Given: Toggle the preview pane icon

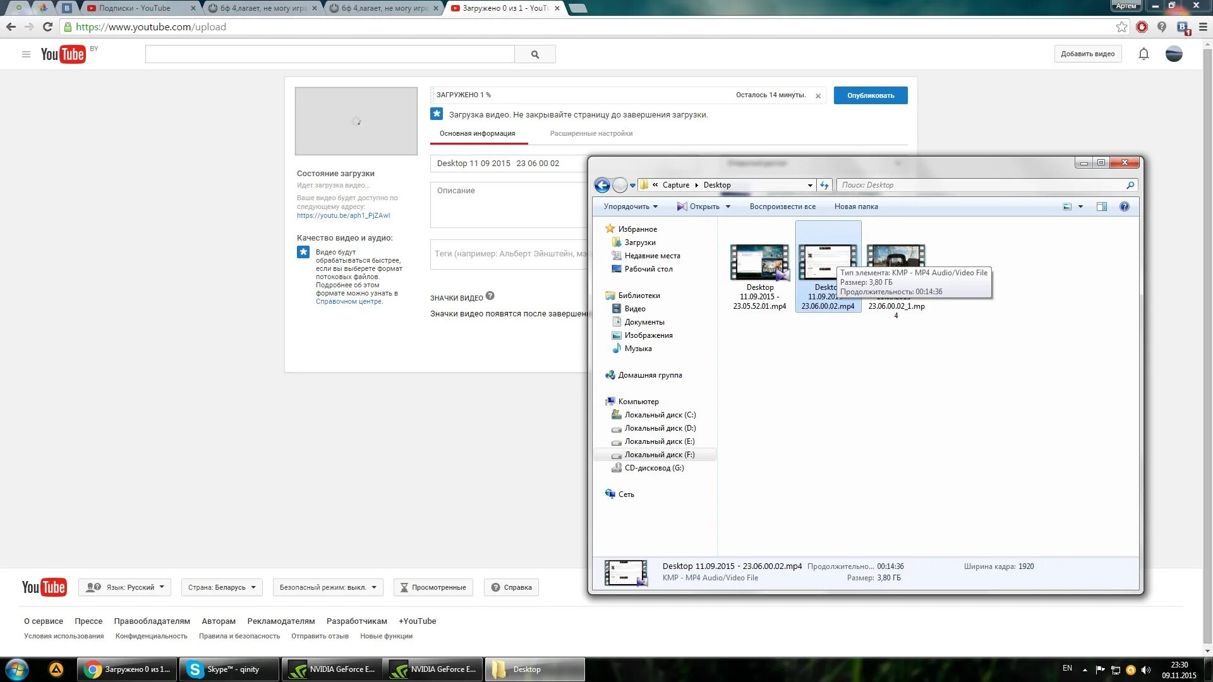Looking at the screenshot, I should (x=1102, y=206).
